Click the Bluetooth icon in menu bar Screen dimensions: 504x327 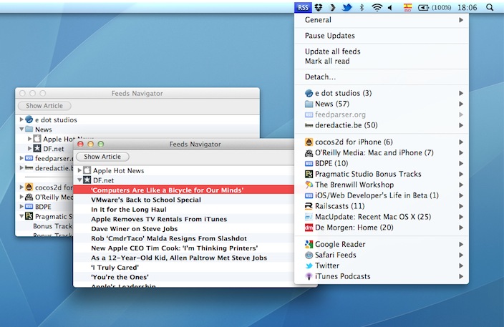coord(362,7)
